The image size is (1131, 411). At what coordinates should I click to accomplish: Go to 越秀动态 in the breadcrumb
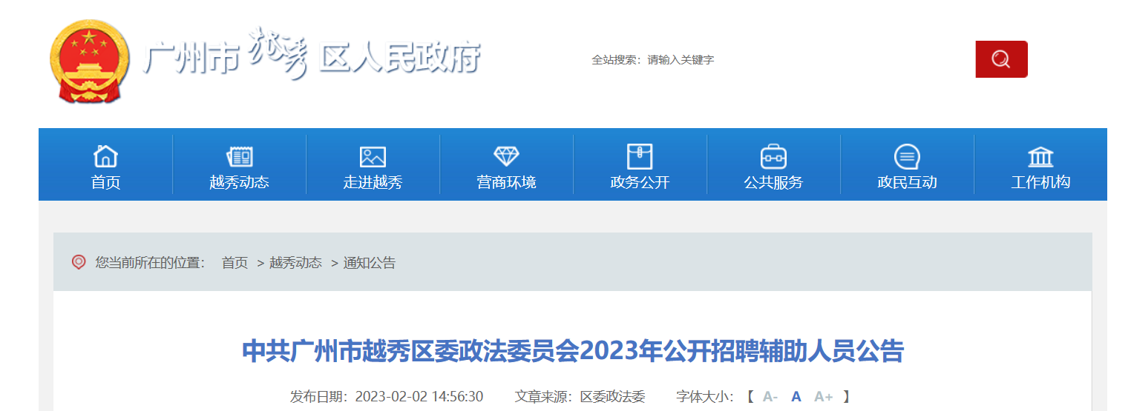(x=295, y=262)
